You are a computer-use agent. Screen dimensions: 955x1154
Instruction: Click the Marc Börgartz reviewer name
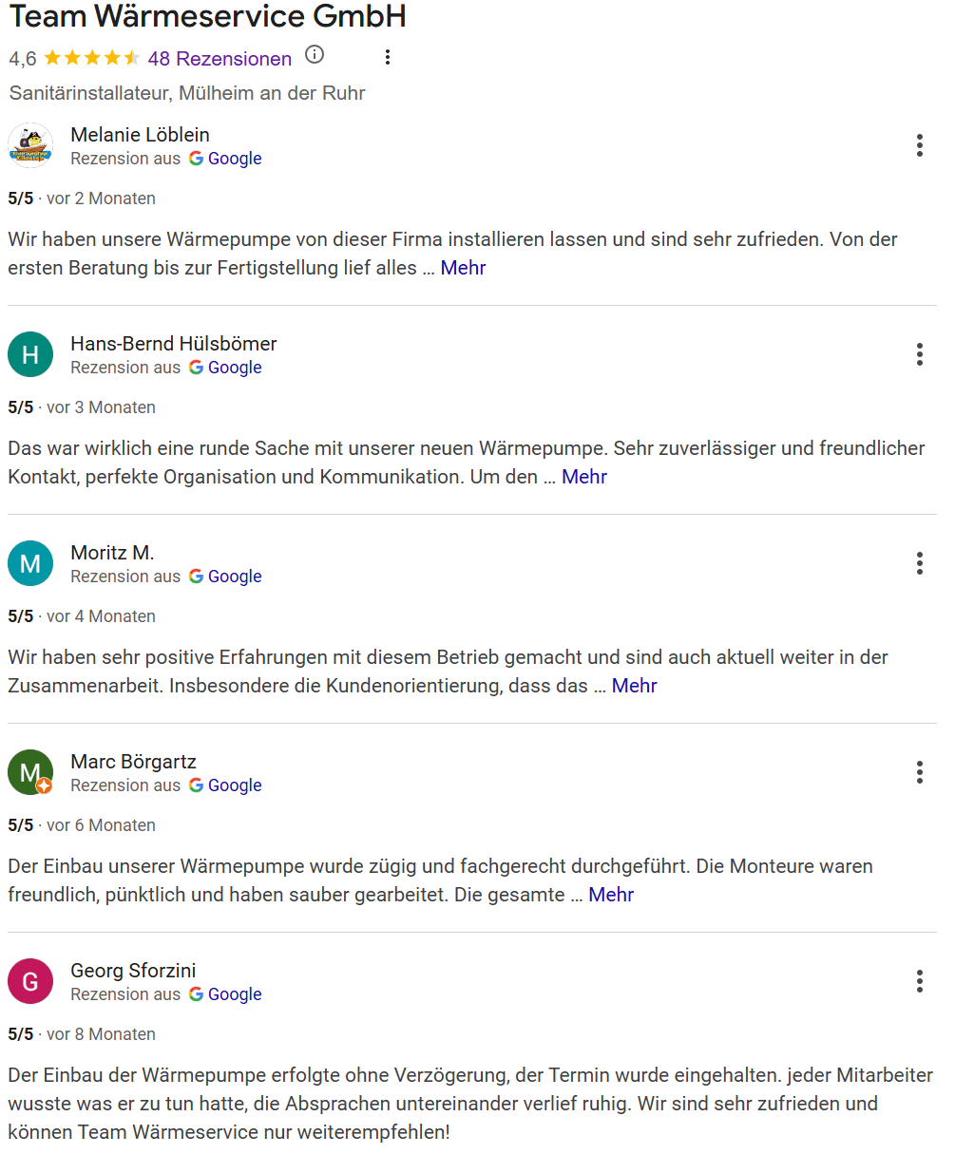tap(133, 762)
